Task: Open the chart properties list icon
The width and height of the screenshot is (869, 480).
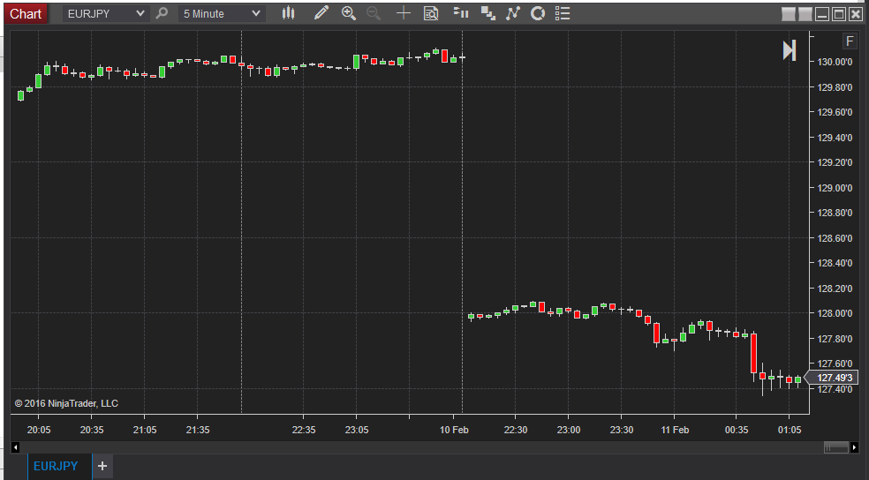Action: pyautogui.click(x=563, y=13)
